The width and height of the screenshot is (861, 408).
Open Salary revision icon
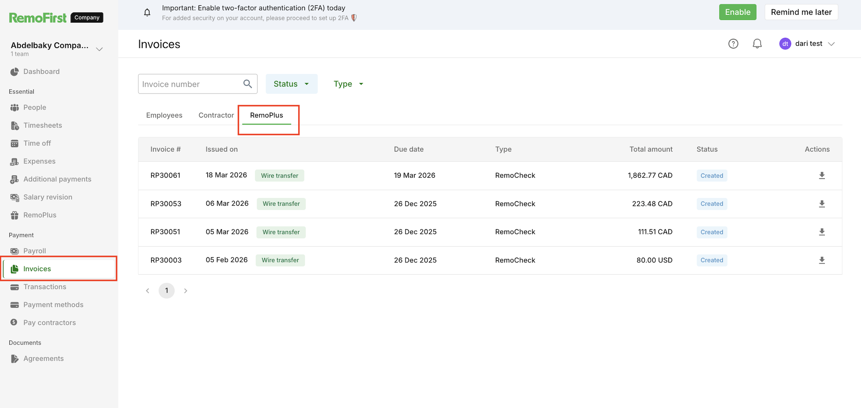click(15, 197)
